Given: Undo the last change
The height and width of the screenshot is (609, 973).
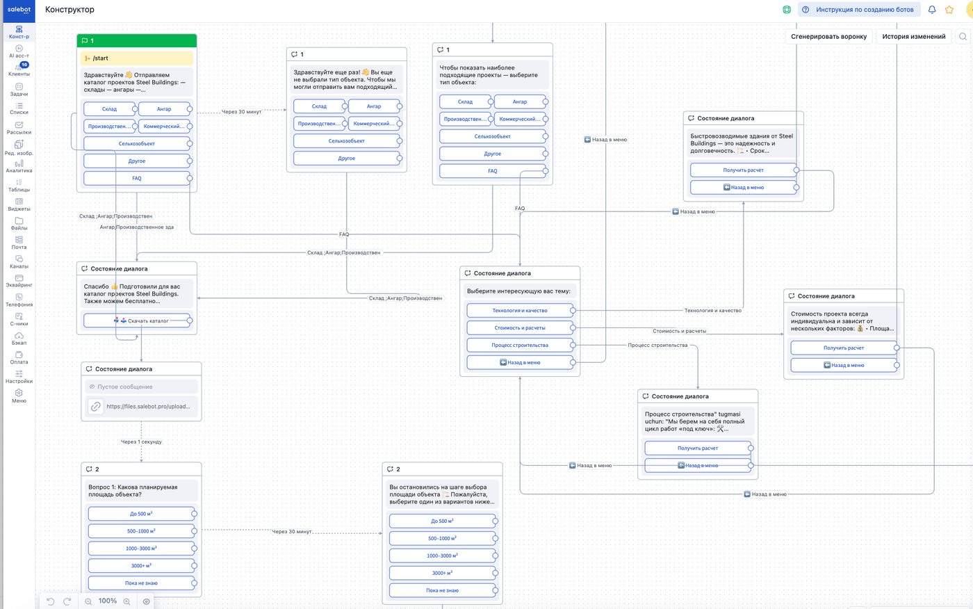Looking at the screenshot, I should (50, 601).
